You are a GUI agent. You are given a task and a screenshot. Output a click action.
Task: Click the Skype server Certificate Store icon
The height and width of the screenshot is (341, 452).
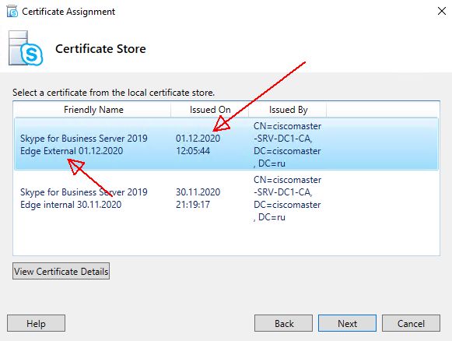coord(26,48)
